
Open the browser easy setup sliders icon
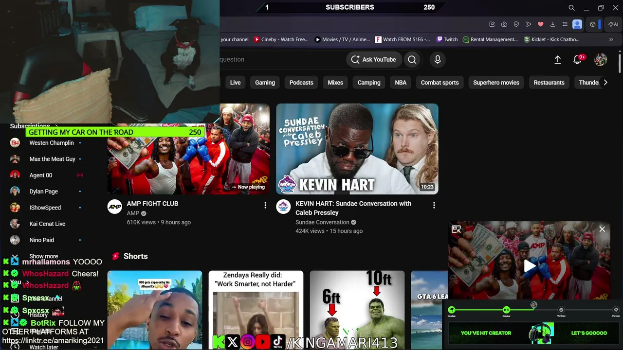tap(565, 24)
